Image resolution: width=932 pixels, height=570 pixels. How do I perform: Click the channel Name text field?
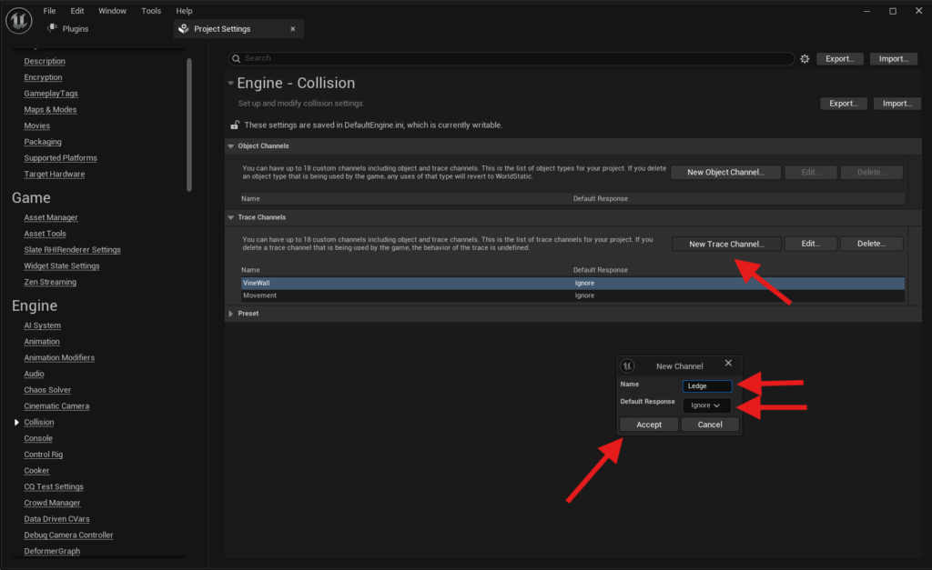tap(707, 386)
